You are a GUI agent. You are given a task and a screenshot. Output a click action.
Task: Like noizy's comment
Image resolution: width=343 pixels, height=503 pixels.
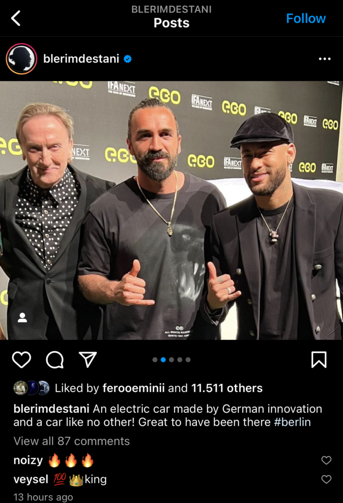click(x=326, y=460)
